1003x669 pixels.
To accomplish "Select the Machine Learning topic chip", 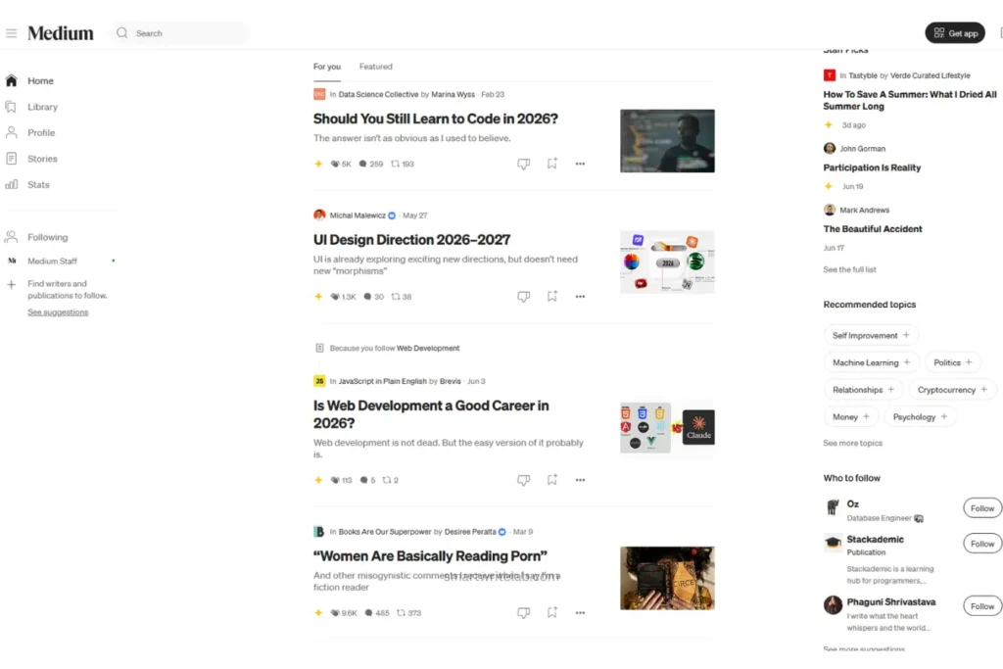I will 871,362.
